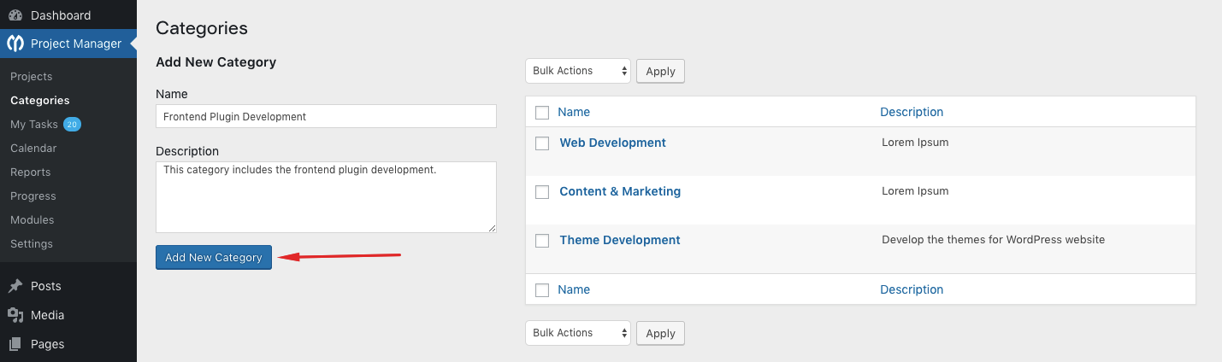Select the Theme Development checkbox

click(x=542, y=241)
